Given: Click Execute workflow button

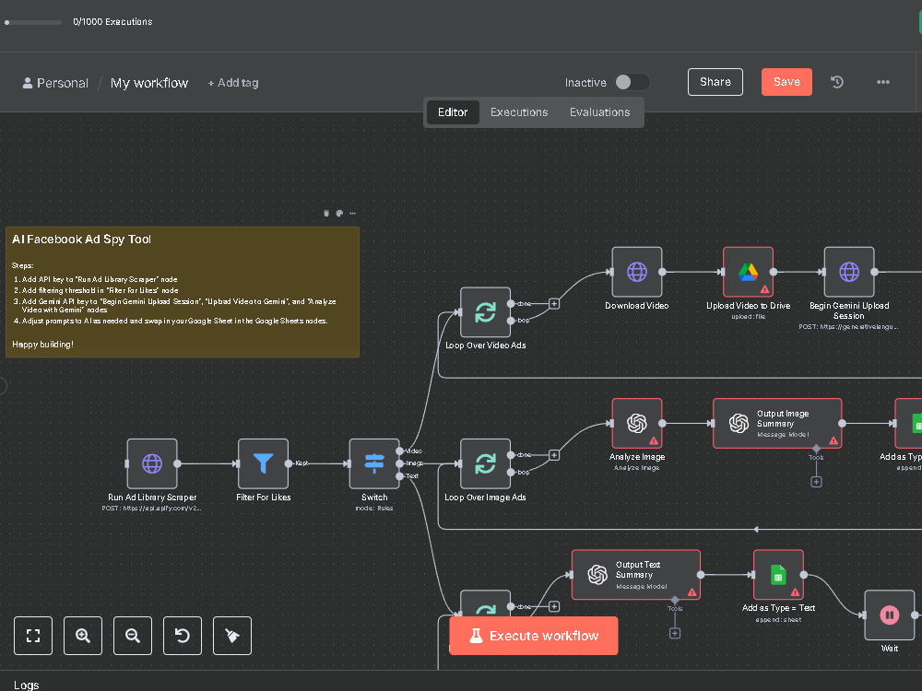Looking at the screenshot, I should click(x=533, y=636).
